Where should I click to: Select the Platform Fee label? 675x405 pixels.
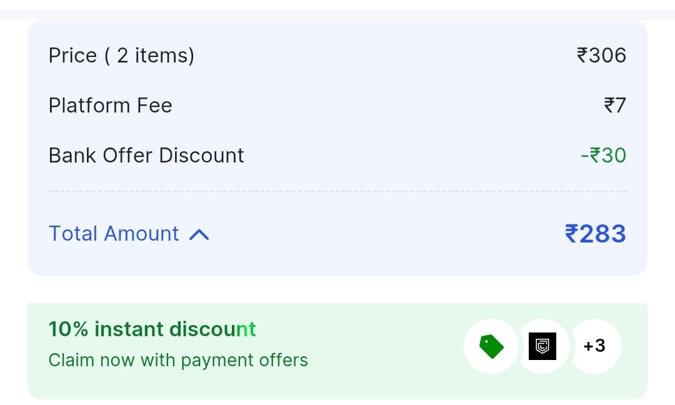(x=110, y=106)
